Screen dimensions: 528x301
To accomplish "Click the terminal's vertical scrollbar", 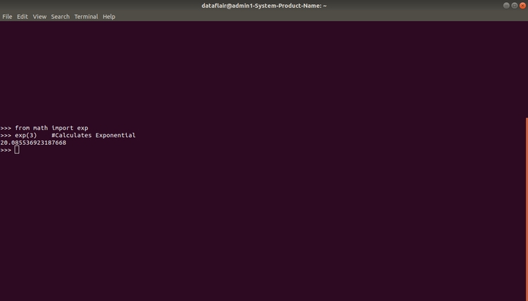I will (526, 211).
